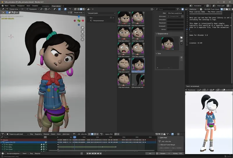Enable the Manual Frame Range checkbox
Viewport: 233px width, 158px height.
(x=159, y=145)
